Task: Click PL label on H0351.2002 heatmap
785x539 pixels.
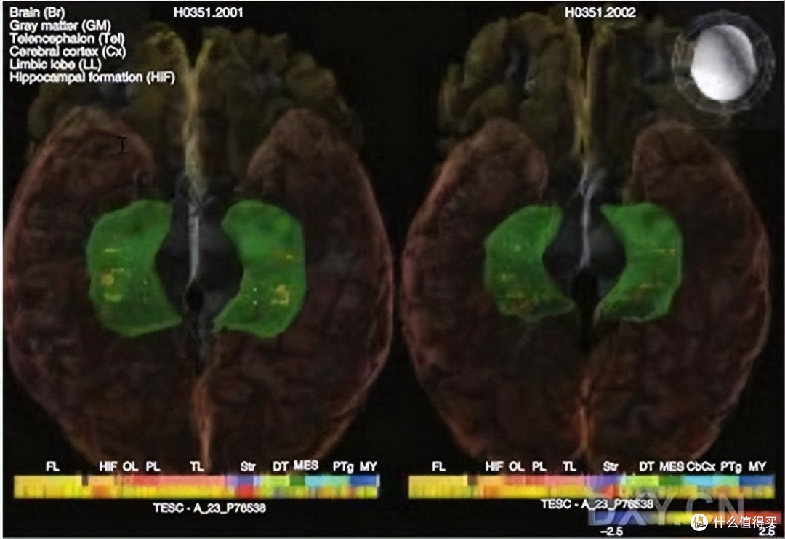Action: [x=539, y=467]
